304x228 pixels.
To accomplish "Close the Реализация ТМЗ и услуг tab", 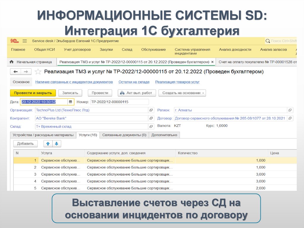I will coord(212,62).
